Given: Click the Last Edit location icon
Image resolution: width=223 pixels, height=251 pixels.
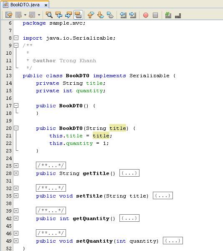Looking at the screenshot, I should (9, 15).
